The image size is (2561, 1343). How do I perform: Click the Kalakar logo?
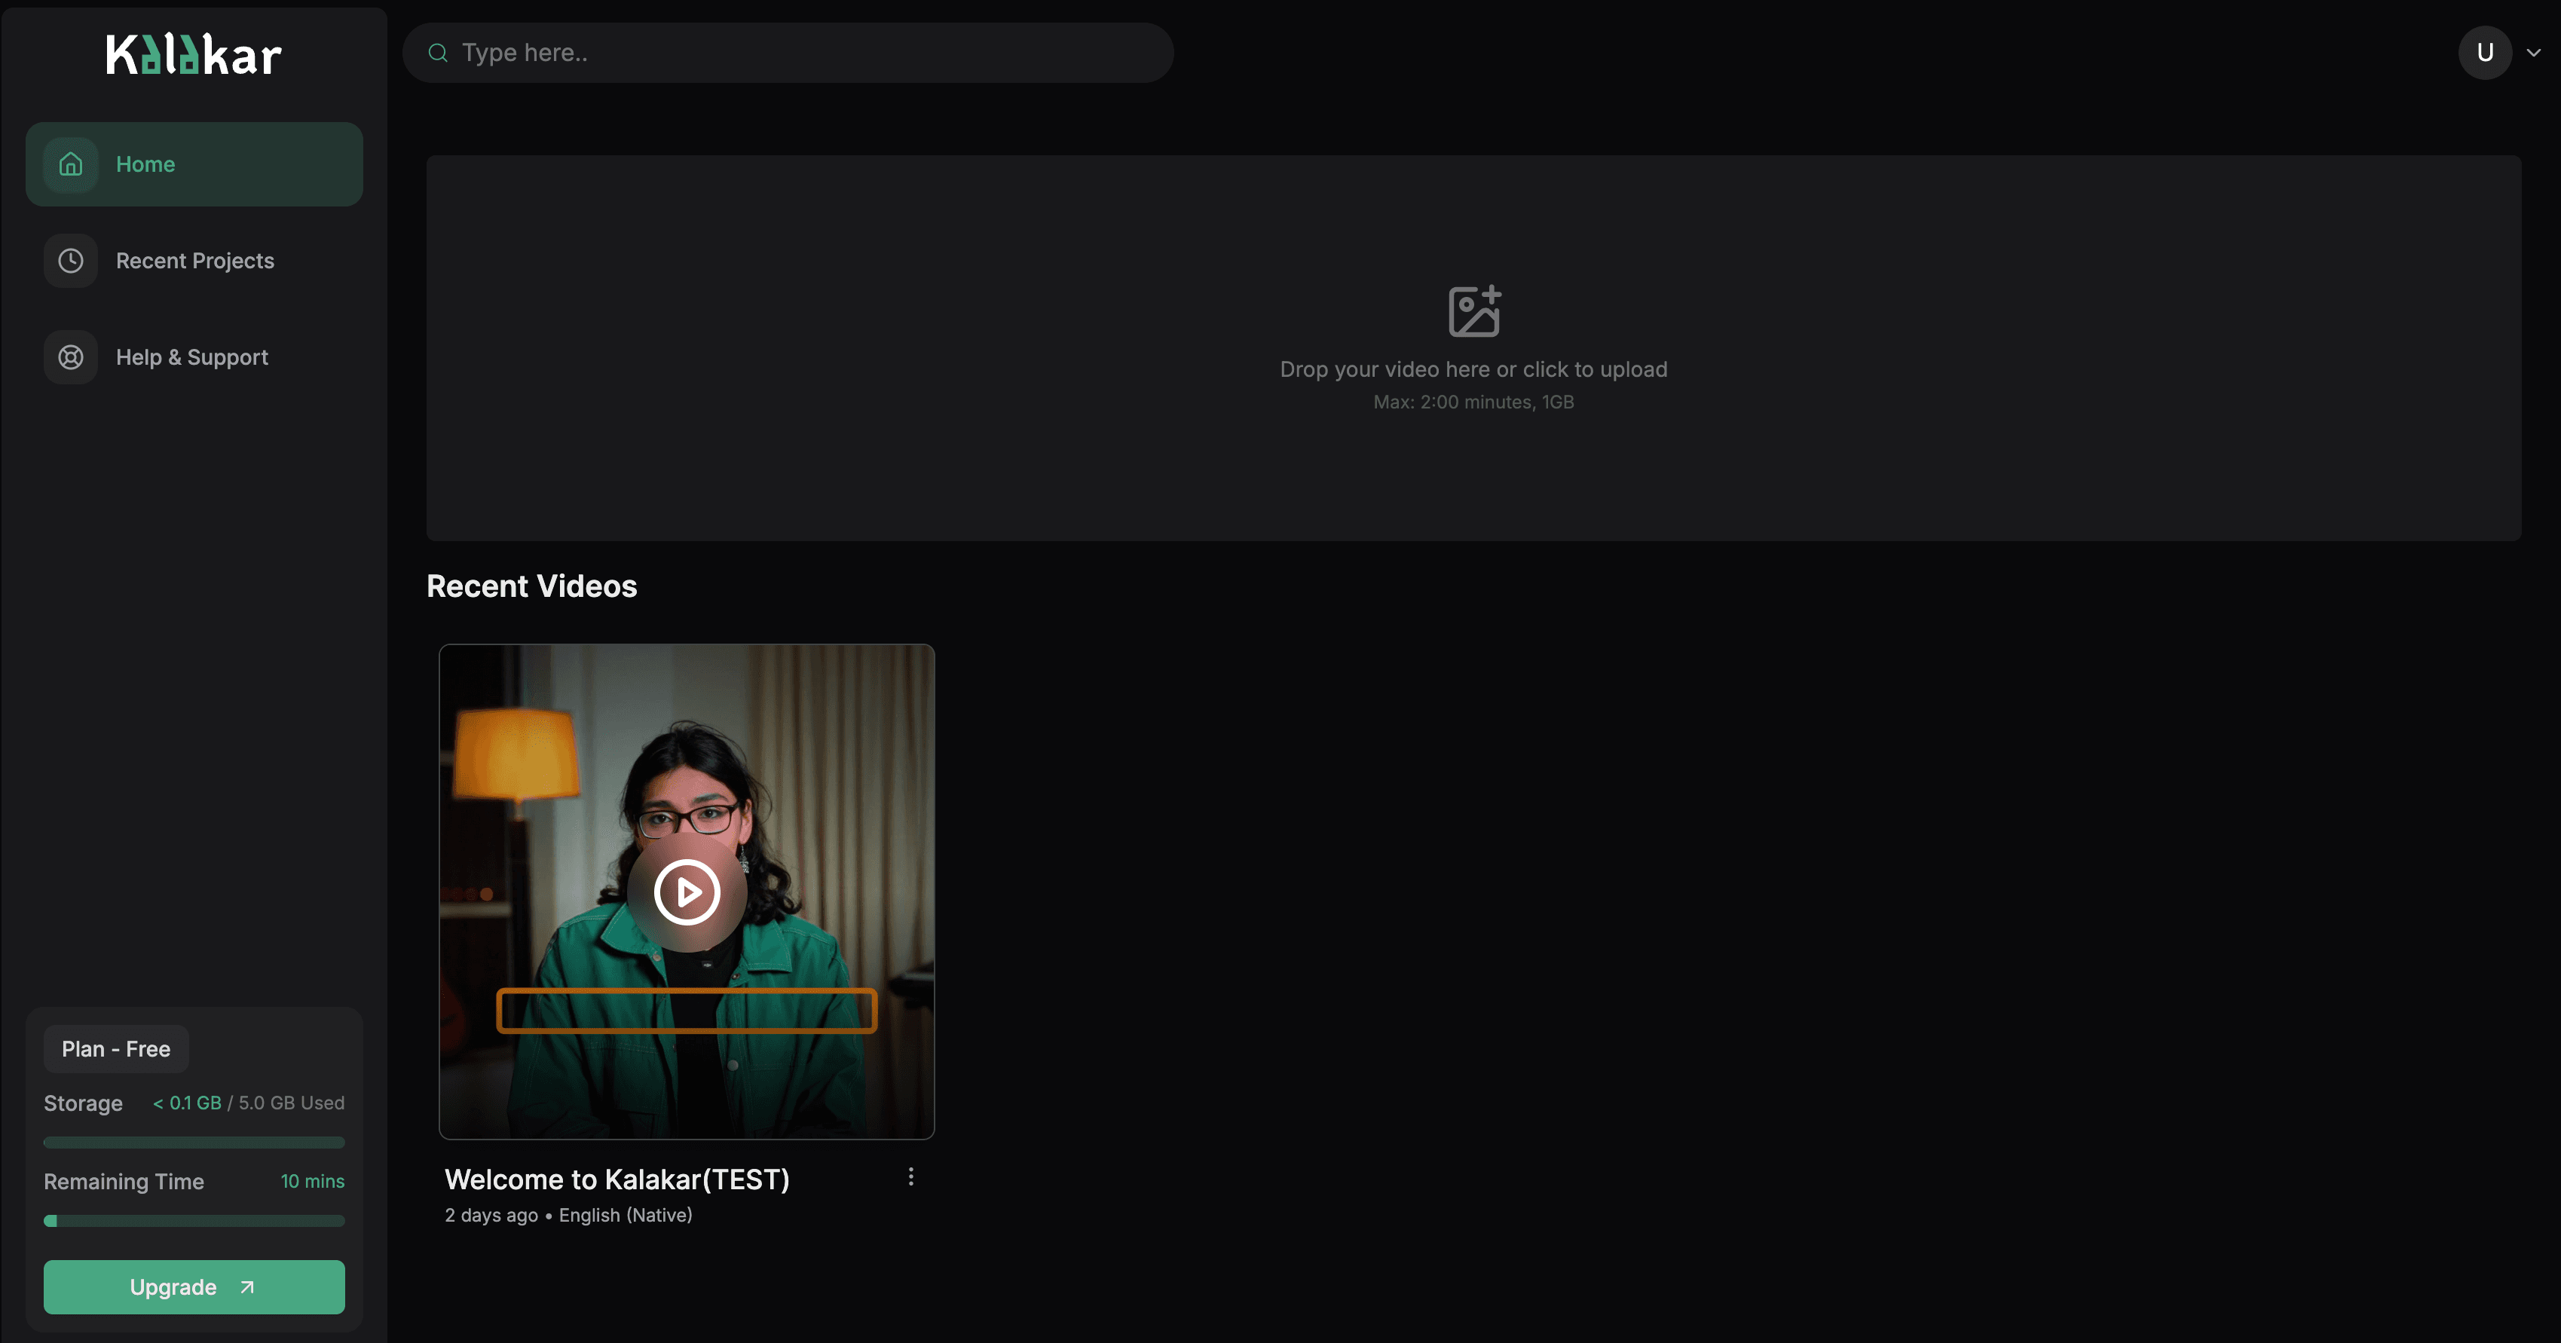pos(194,55)
